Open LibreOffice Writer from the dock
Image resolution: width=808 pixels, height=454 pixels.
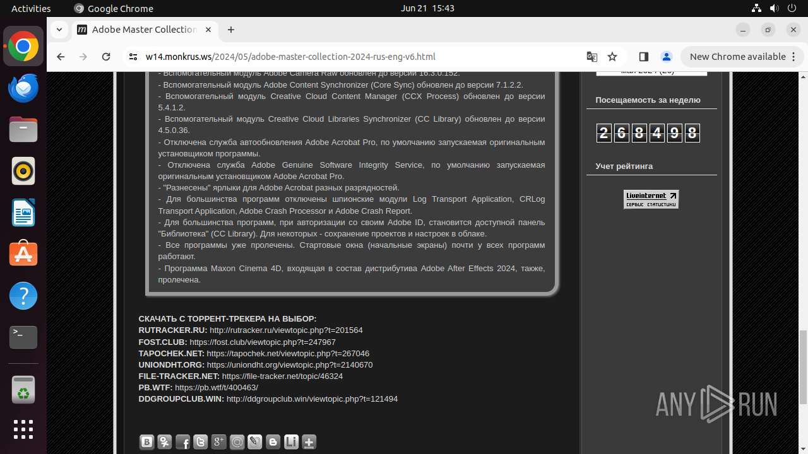click(x=23, y=212)
